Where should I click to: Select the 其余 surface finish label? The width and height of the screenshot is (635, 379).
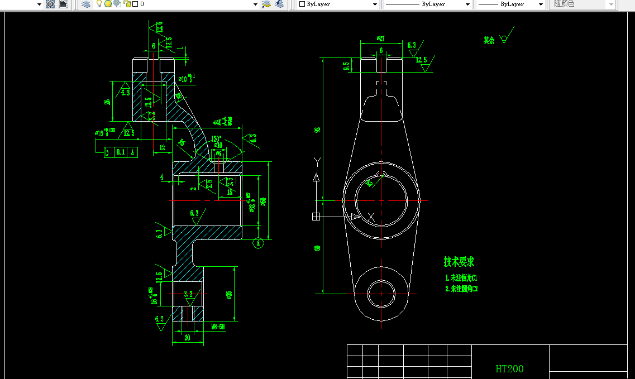489,41
